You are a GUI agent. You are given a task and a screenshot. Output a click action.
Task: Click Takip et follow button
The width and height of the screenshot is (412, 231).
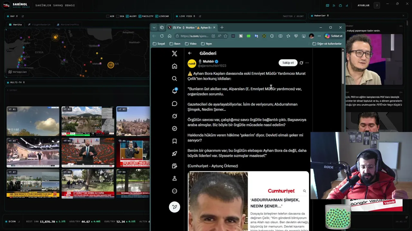pos(288,63)
